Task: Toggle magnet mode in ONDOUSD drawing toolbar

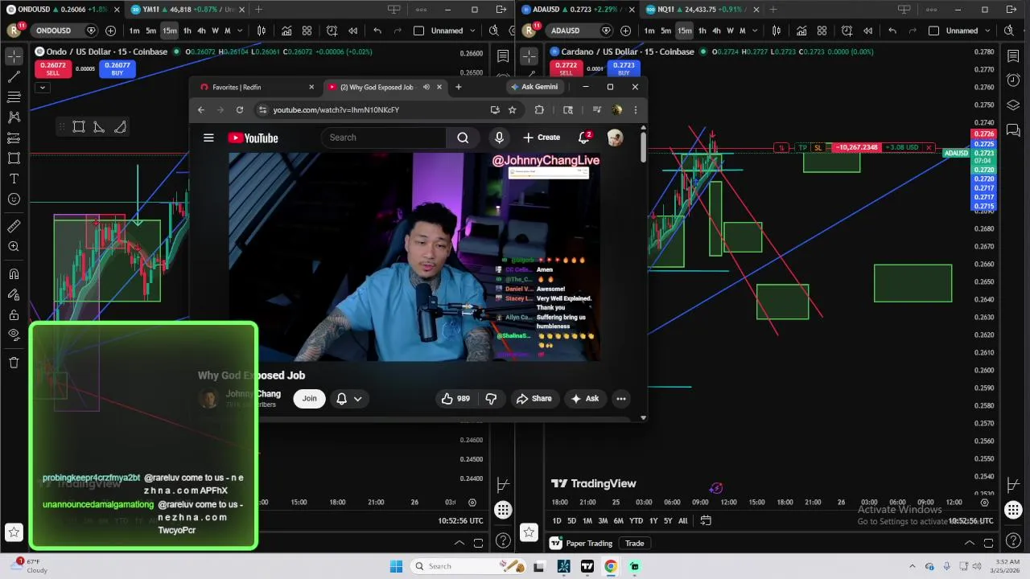Action: (14, 274)
